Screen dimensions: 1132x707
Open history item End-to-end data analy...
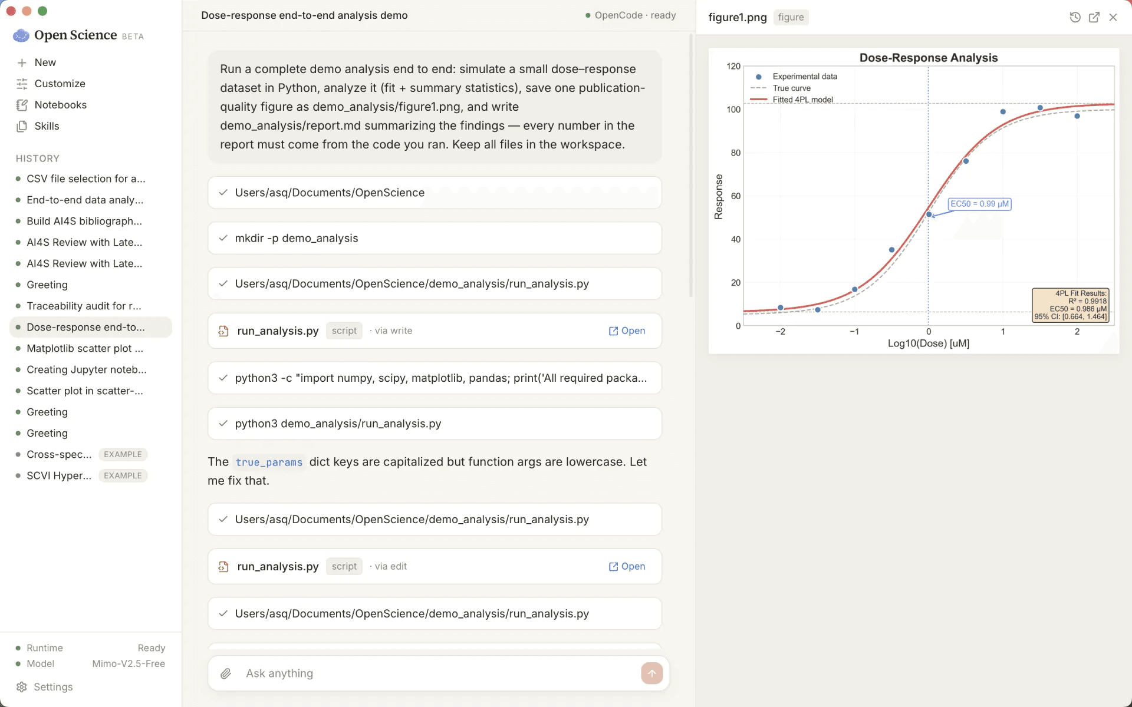pos(91,200)
